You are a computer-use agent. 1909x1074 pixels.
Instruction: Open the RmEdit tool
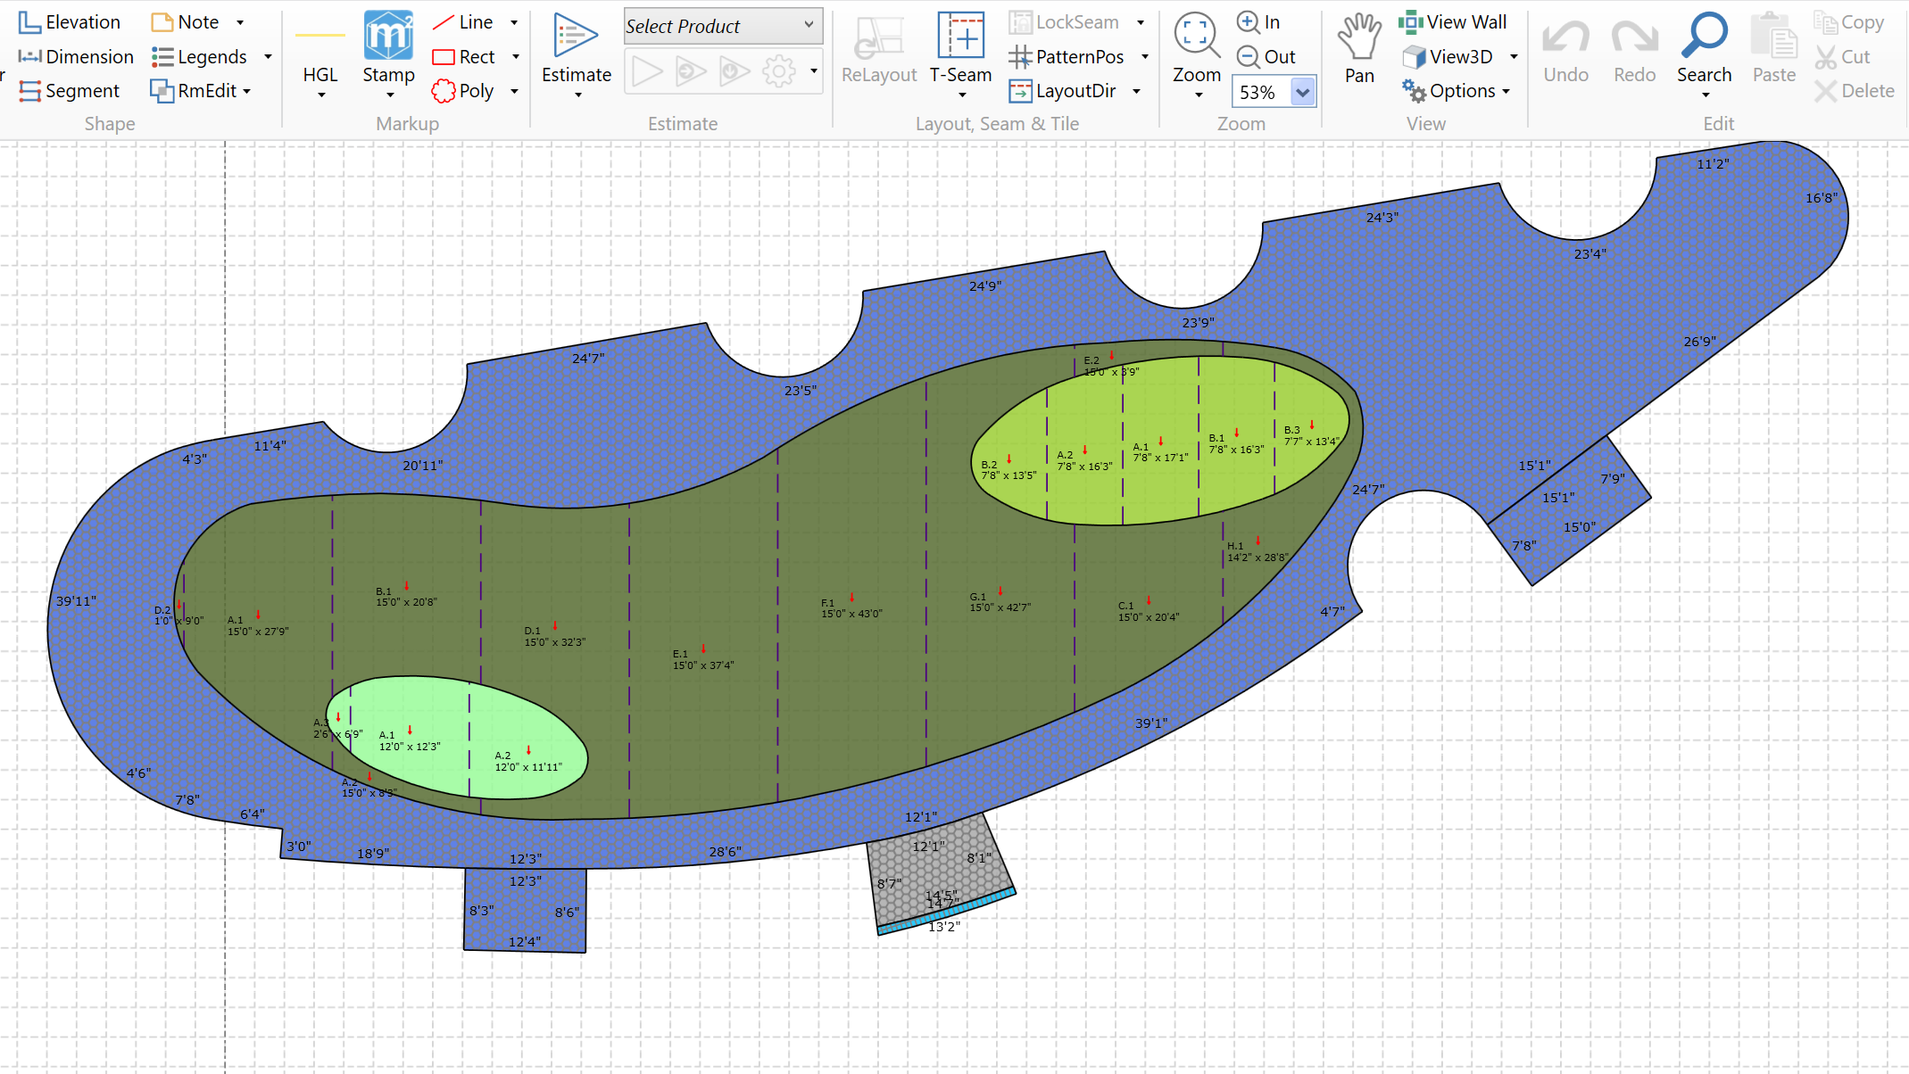click(x=201, y=91)
